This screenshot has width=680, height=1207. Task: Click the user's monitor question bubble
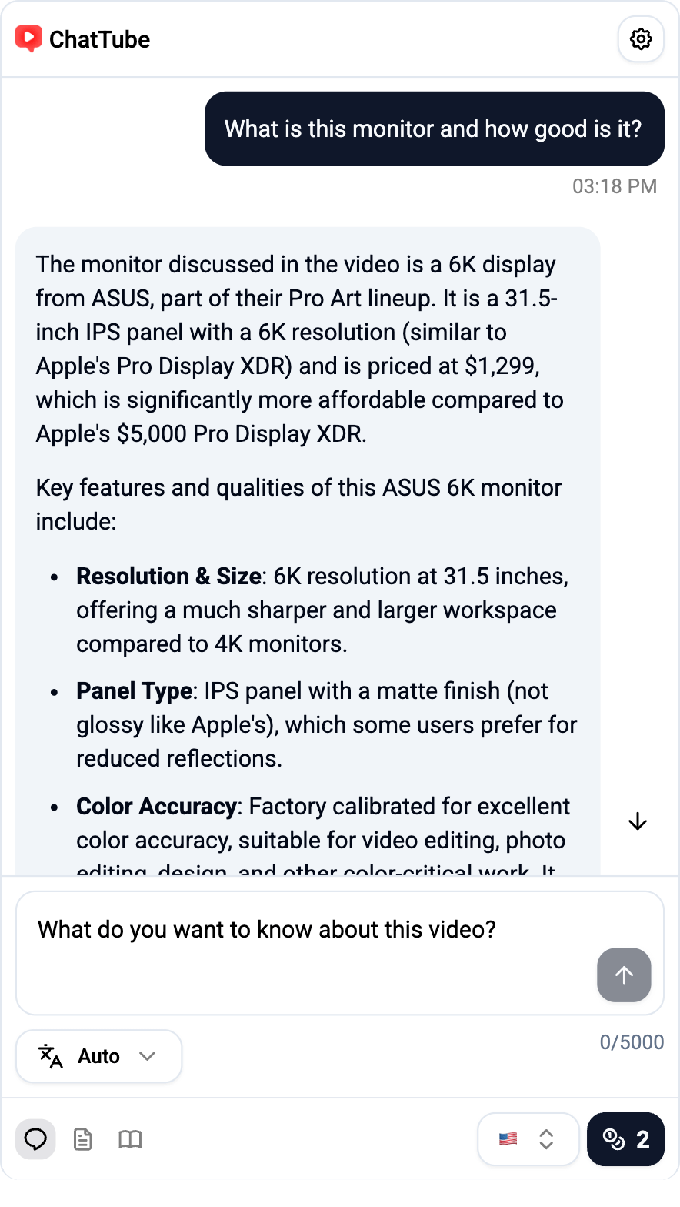point(434,129)
